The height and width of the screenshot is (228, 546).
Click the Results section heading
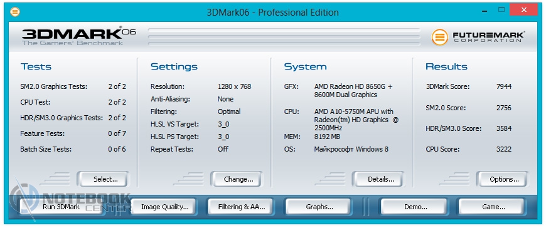(446, 66)
